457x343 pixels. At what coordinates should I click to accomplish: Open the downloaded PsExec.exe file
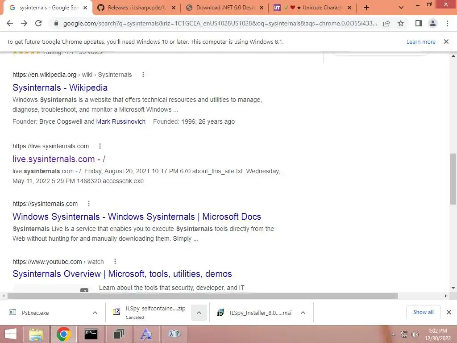pyautogui.click(x=35, y=313)
